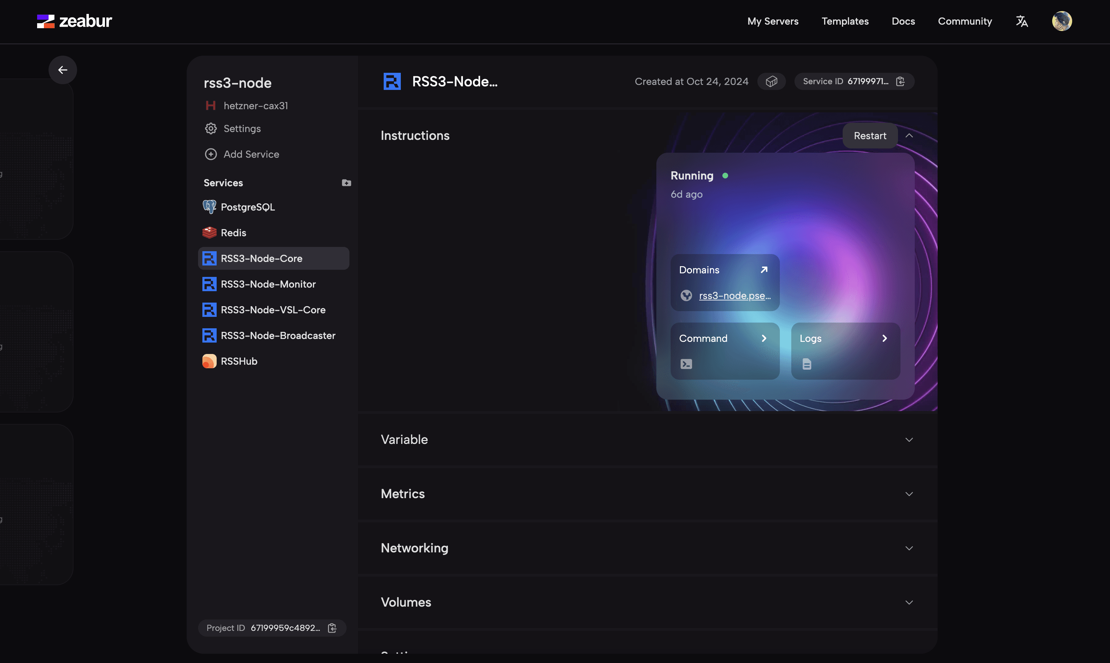Click the RSS3-Node-VSL-Core icon
1110x663 pixels.
pos(209,310)
